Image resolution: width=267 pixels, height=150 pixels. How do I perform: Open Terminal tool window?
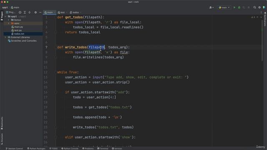(x=103, y=149)
